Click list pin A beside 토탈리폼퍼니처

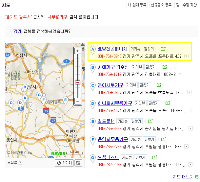click(93, 50)
